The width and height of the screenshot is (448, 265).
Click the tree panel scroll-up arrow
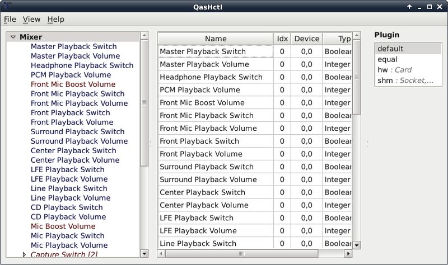[144, 35]
